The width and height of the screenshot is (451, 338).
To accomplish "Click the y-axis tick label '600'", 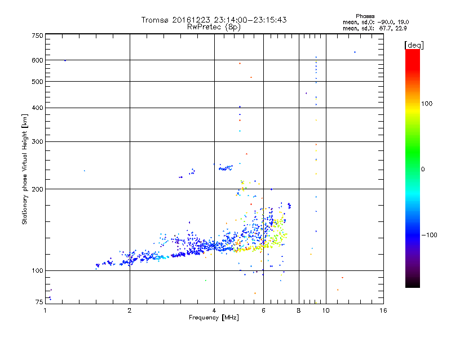I will tap(37, 60).
